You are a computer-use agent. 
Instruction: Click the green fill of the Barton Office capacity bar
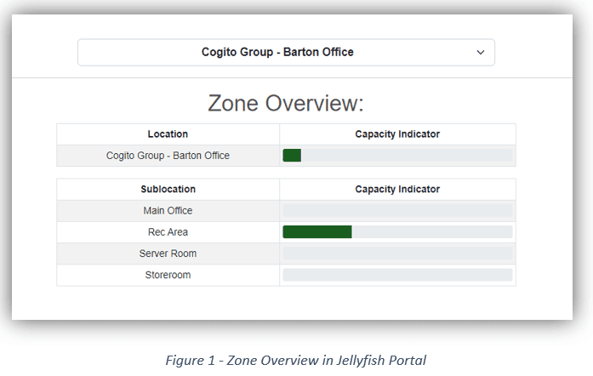click(292, 156)
